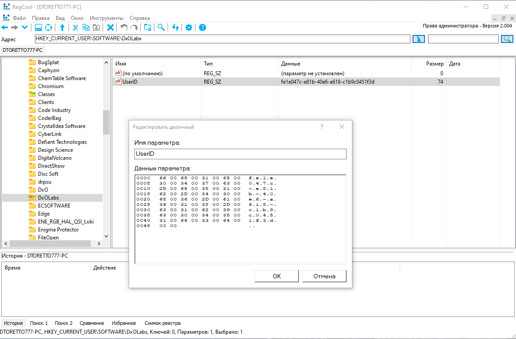Click the tree scrollbar down arrow
516x339 pixels.
(106, 236)
